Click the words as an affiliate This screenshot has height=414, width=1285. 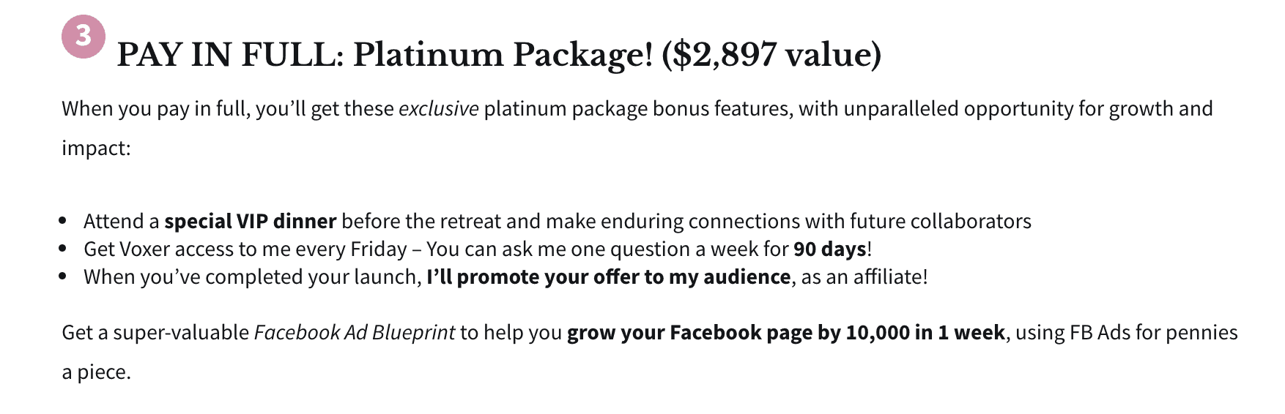pyautogui.click(x=864, y=277)
